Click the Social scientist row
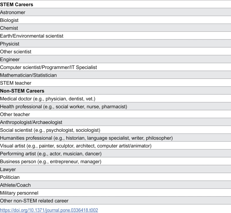This screenshot has height=213, width=231. [116, 130]
